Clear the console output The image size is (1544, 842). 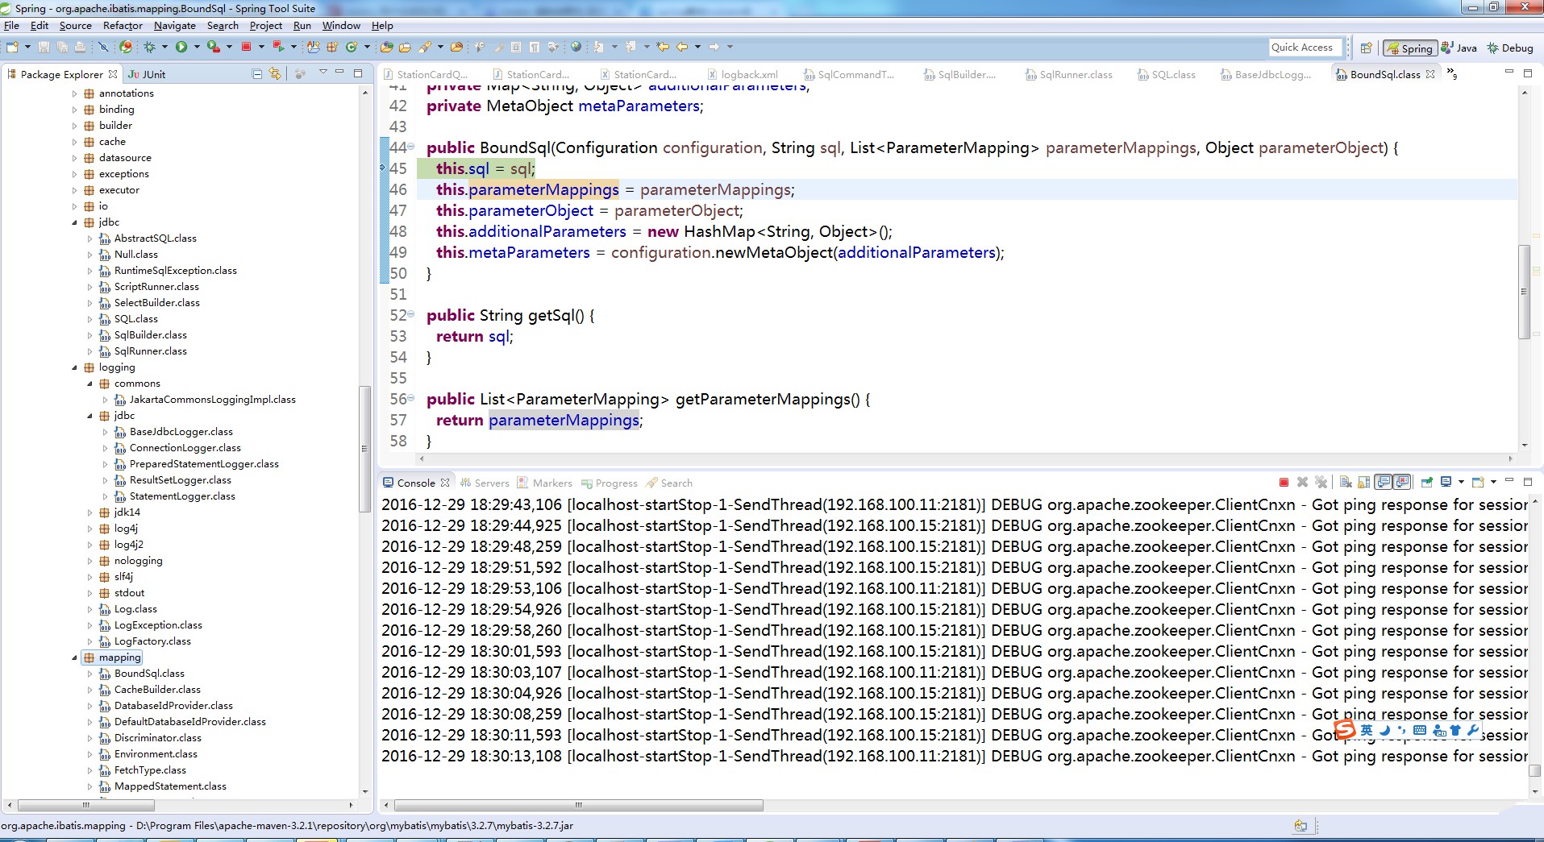click(1345, 483)
